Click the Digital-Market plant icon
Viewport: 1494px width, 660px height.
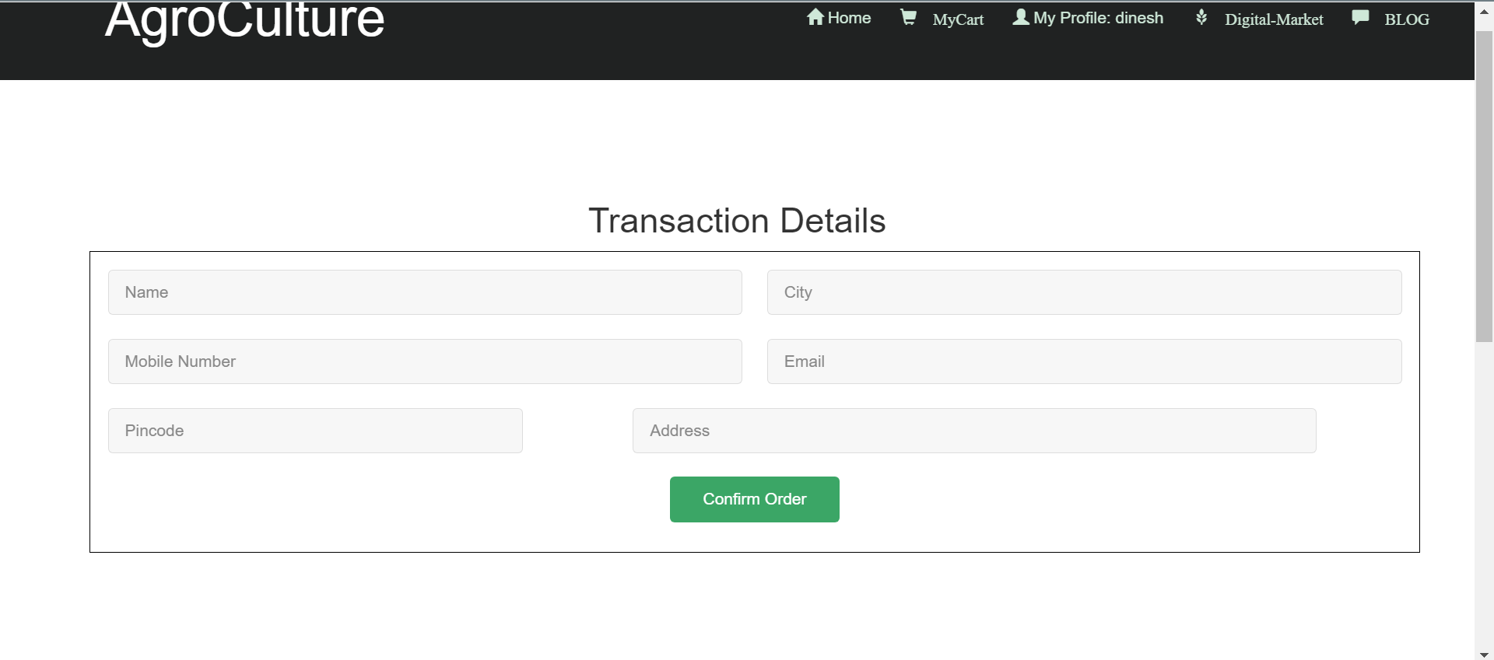1201,17
